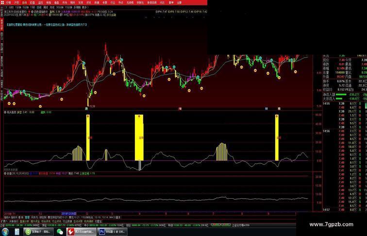Screen dimensions: 367x236
Task: Click the rightmost tall yellow signal bar
Action: 277,138
